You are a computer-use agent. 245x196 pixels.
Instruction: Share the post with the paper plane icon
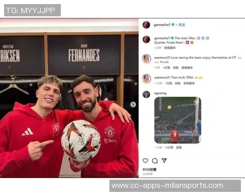tap(164, 160)
